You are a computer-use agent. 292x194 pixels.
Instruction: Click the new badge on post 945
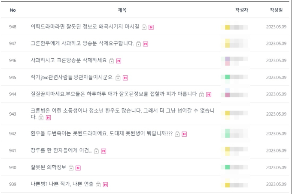[x=125, y=78]
